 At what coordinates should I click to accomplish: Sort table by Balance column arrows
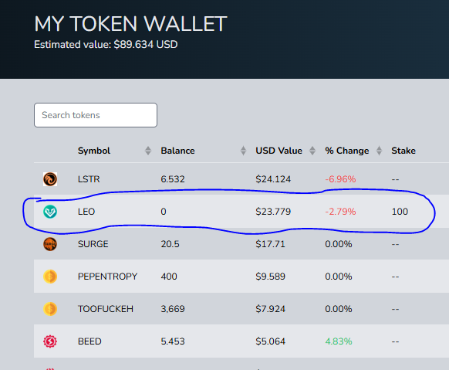pyautogui.click(x=243, y=151)
